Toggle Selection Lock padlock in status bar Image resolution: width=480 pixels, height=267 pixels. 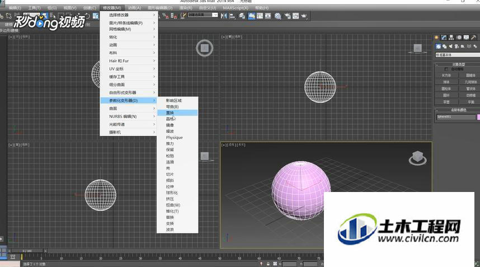(x=268, y=264)
